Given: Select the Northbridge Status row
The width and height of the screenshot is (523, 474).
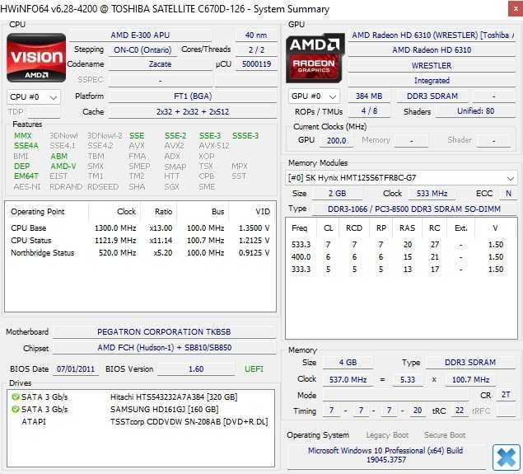Looking at the screenshot, I should (x=140, y=253).
